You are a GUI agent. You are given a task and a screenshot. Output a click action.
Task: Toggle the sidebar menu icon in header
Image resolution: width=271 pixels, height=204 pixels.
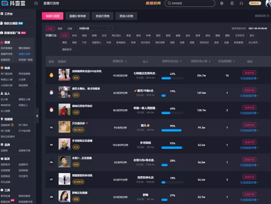coord(36,3)
